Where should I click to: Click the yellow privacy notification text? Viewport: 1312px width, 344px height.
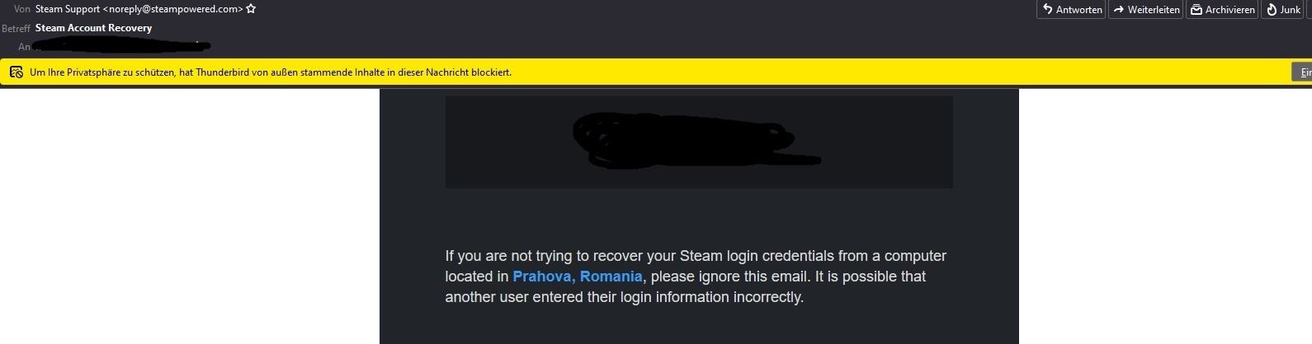click(x=271, y=72)
